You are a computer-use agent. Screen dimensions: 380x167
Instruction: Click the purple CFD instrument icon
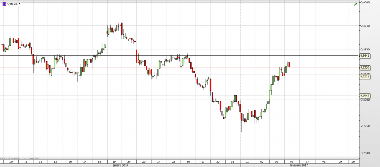(x=4, y=4)
